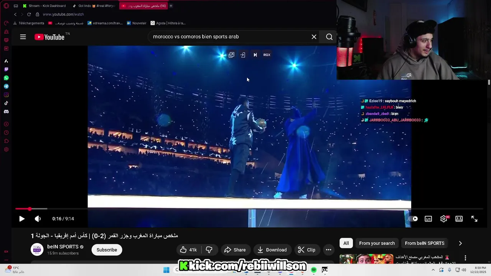Open the player settings gear

[444, 219]
